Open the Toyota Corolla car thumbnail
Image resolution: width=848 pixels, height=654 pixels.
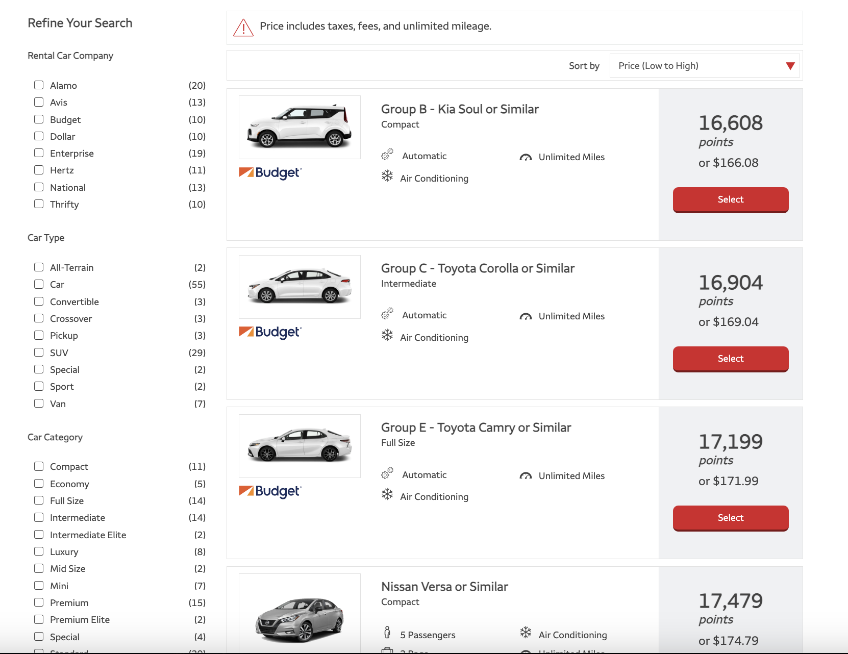pos(300,287)
